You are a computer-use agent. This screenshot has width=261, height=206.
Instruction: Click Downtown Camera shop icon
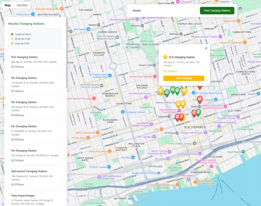pos(216,100)
